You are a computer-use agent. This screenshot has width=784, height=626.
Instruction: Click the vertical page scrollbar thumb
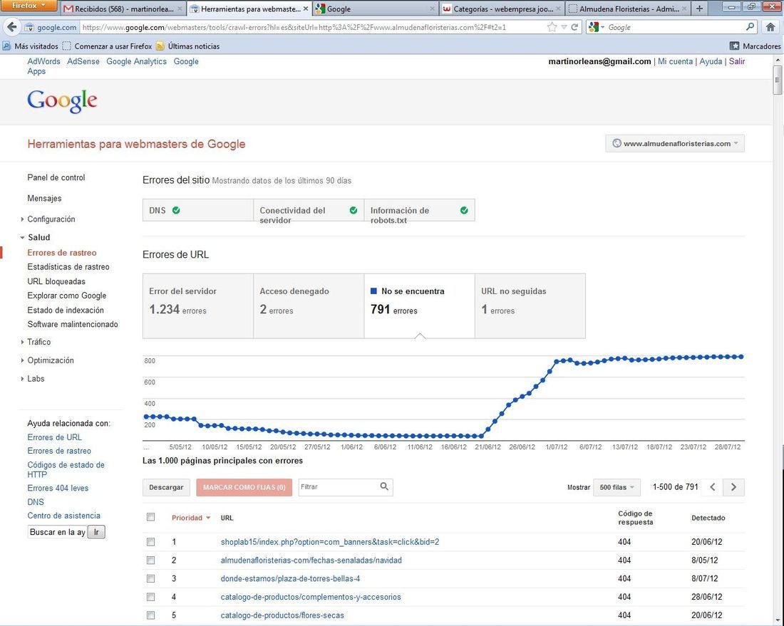778,80
